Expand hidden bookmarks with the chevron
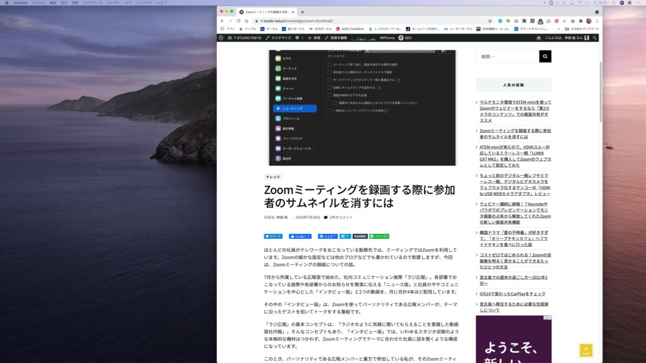646x363 pixels. (559, 29)
